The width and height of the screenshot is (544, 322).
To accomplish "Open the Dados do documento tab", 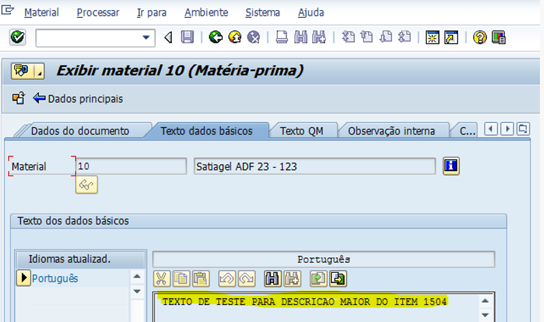I will coord(80,131).
